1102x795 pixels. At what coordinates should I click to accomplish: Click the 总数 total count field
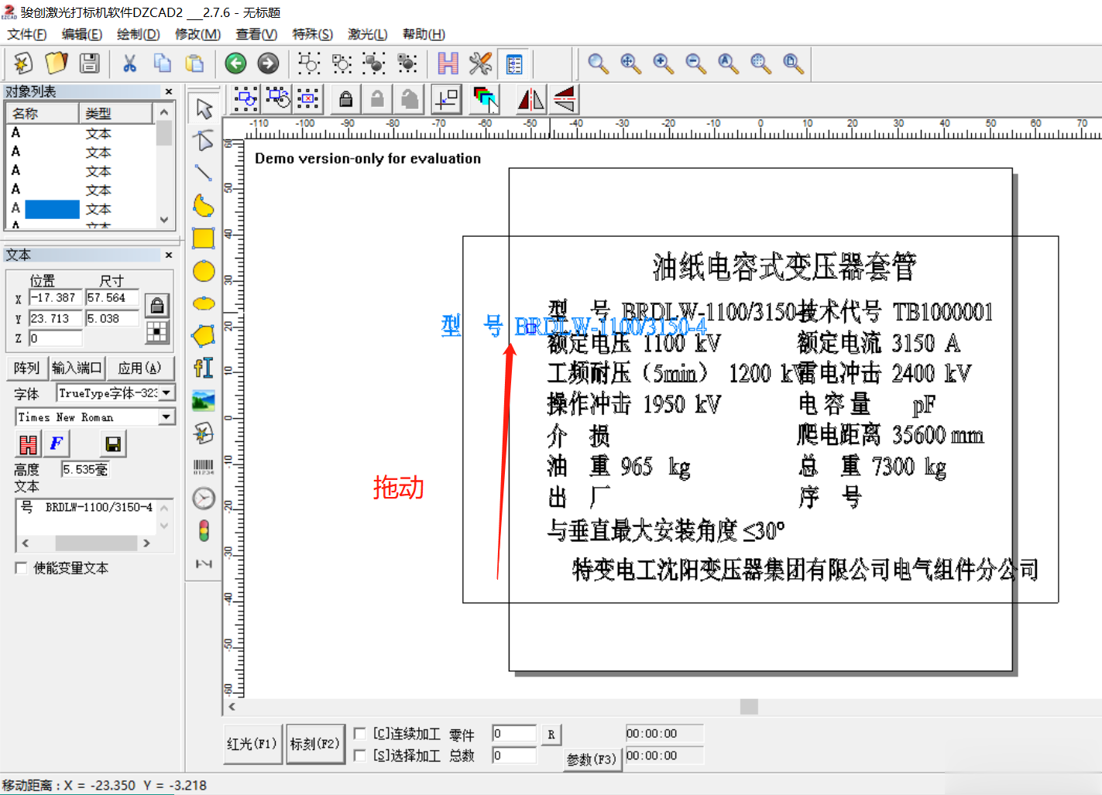tap(514, 756)
